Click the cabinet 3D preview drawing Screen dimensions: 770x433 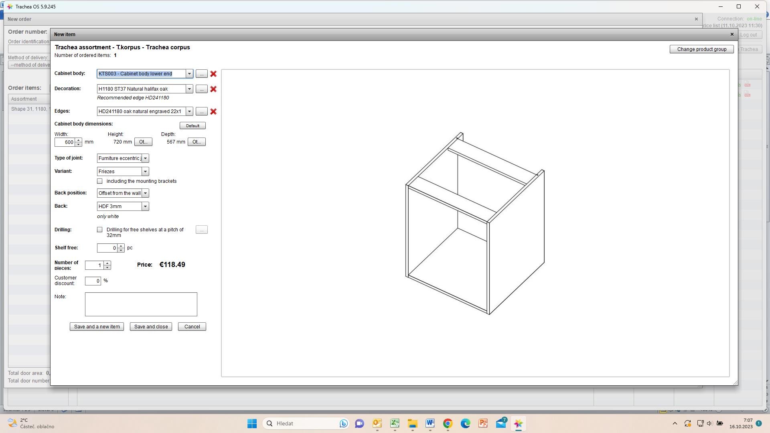click(475, 223)
